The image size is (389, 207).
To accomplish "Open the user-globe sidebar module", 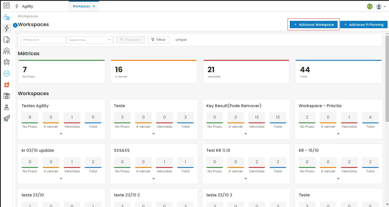I will coord(6,17).
